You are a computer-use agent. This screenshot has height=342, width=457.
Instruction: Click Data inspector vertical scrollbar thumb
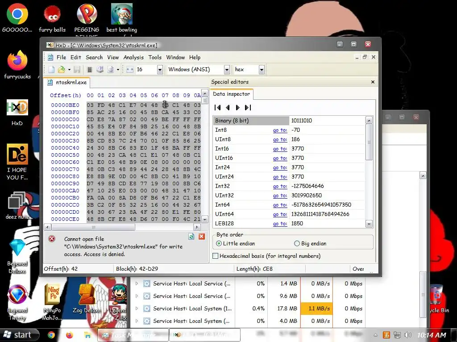pos(369,142)
